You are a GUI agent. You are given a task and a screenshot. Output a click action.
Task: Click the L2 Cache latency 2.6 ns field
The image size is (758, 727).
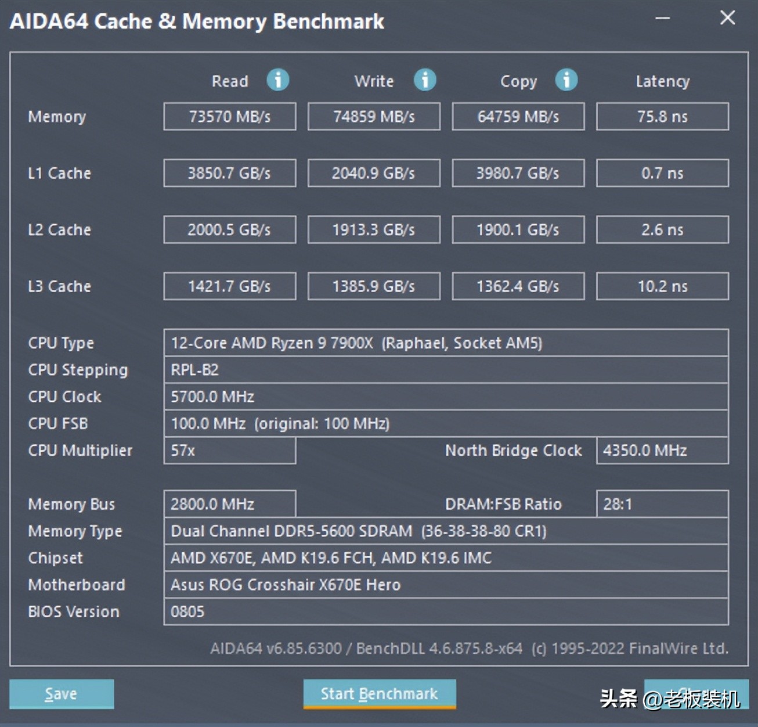662,229
